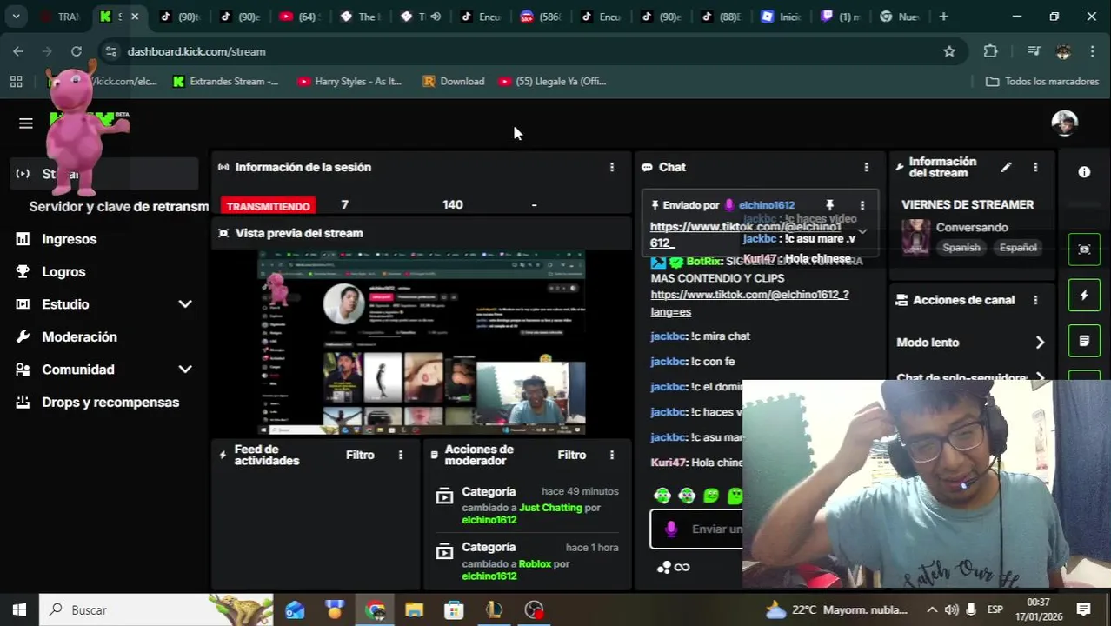
Task: Open Feed de actividades Filtro
Action: (x=360, y=455)
